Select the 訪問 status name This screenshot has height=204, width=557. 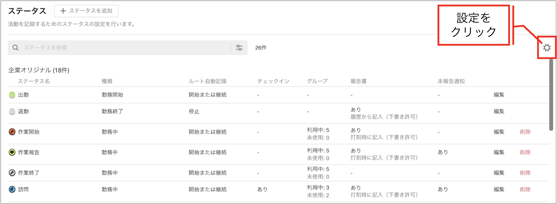[23, 189]
